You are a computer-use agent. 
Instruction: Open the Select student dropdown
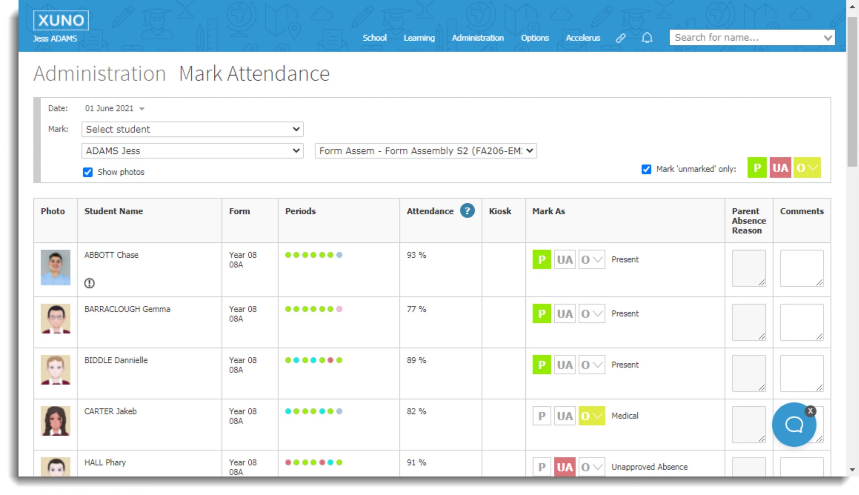192,129
